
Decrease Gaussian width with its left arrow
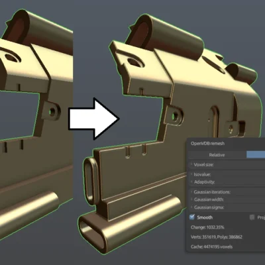coord(191,199)
